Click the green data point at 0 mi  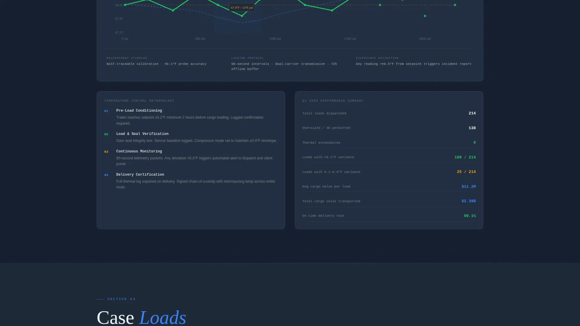point(125,5)
